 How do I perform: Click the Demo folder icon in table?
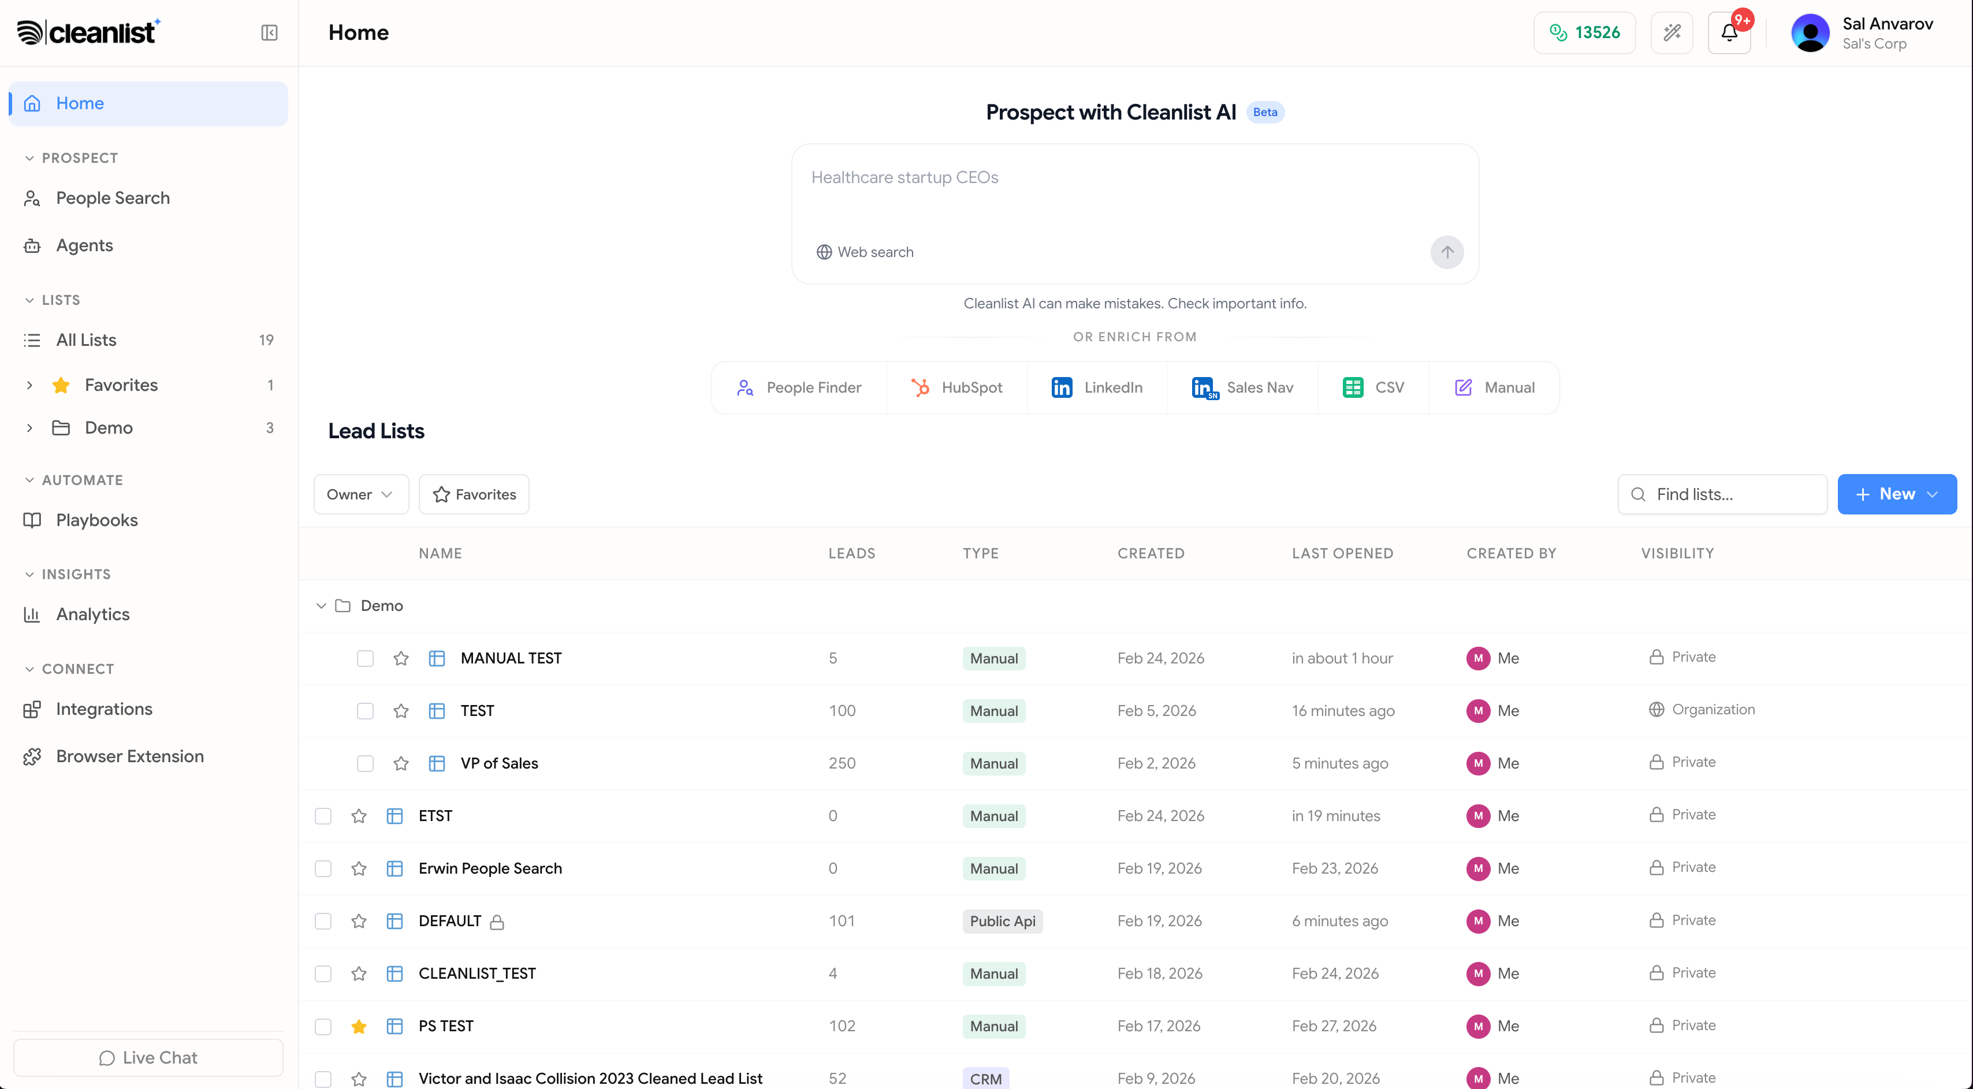[343, 606]
